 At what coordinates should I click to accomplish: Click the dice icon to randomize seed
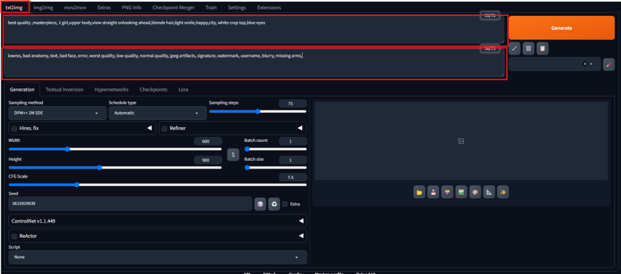coord(260,204)
